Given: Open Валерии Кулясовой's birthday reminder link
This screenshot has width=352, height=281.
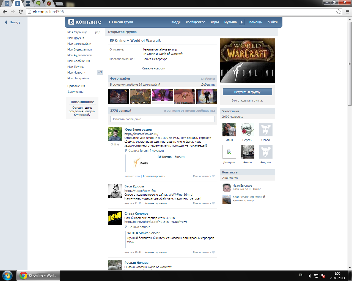Looking at the screenshot, I should pyautogui.click(x=85, y=113).
